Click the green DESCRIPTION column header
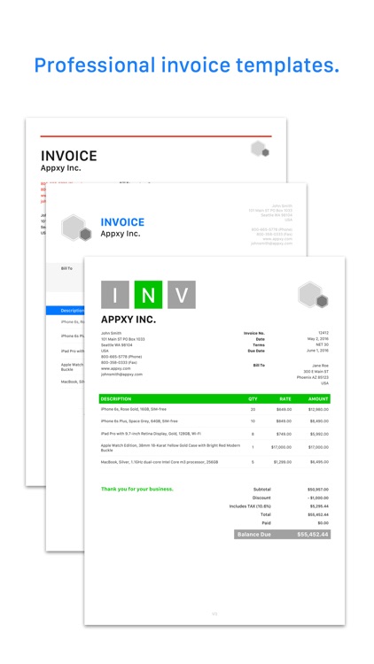Viewport: 374px width, 664px height. click(x=116, y=399)
